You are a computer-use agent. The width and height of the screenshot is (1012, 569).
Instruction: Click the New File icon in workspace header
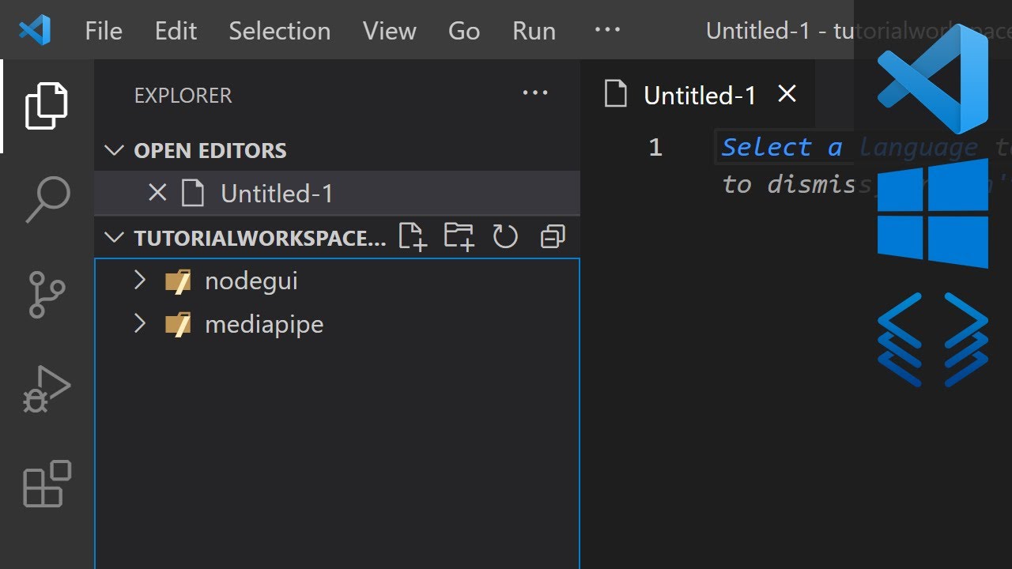pyautogui.click(x=413, y=237)
